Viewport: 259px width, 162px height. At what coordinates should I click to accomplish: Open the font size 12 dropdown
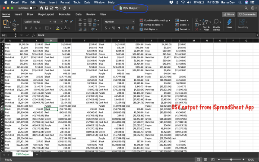point(58,22)
